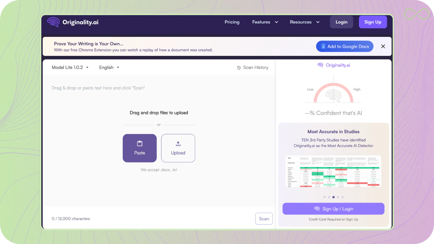434x244 pixels.
Task: Click the Originality.ai brain logo icon
Action: click(x=53, y=22)
